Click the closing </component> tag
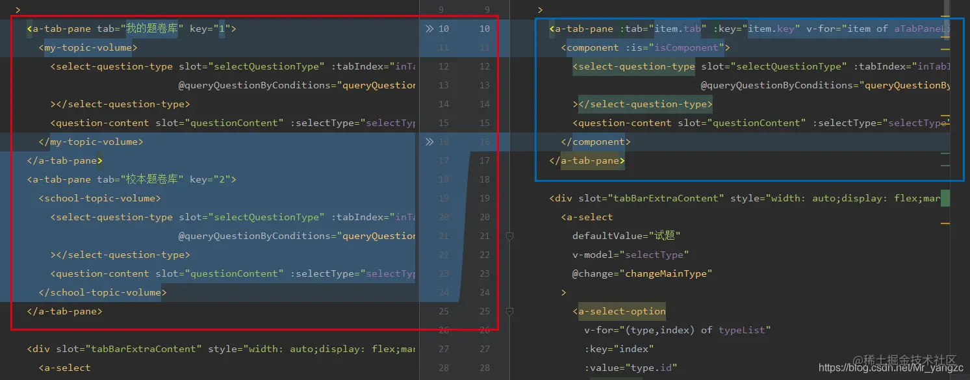The height and width of the screenshot is (380, 970). [596, 142]
